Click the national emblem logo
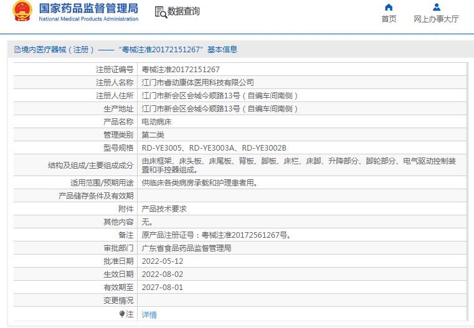Screen dimensions: 474x328 (22, 11)
